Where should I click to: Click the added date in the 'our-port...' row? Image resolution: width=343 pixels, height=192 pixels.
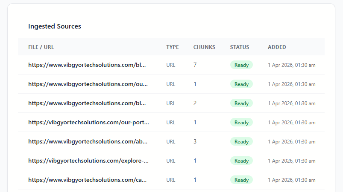pyautogui.click(x=292, y=123)
